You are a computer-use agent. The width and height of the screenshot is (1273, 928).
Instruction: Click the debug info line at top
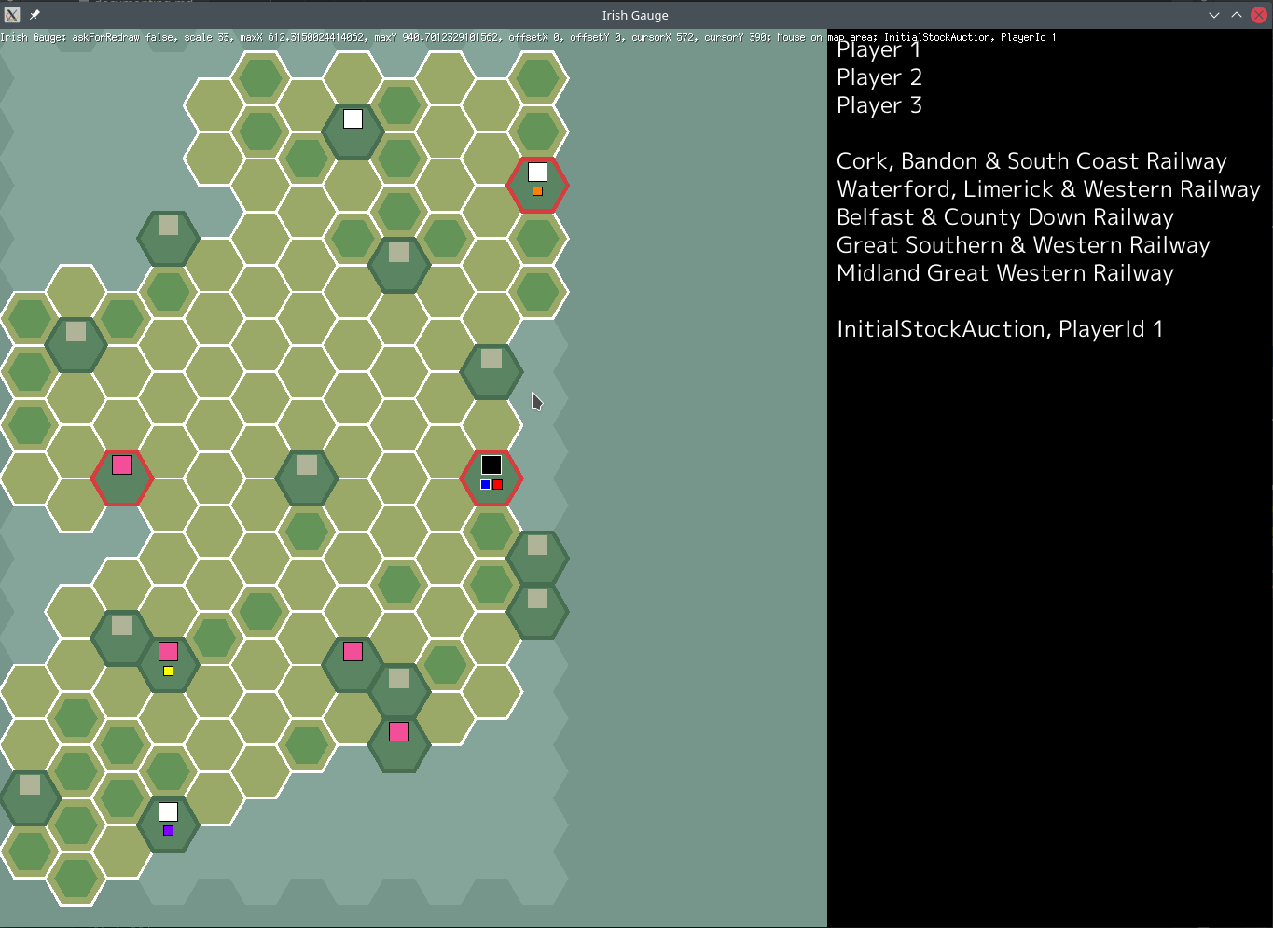pos(528,37)
